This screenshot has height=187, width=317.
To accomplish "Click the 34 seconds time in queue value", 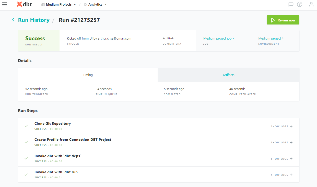I will [x=104, y=89].
